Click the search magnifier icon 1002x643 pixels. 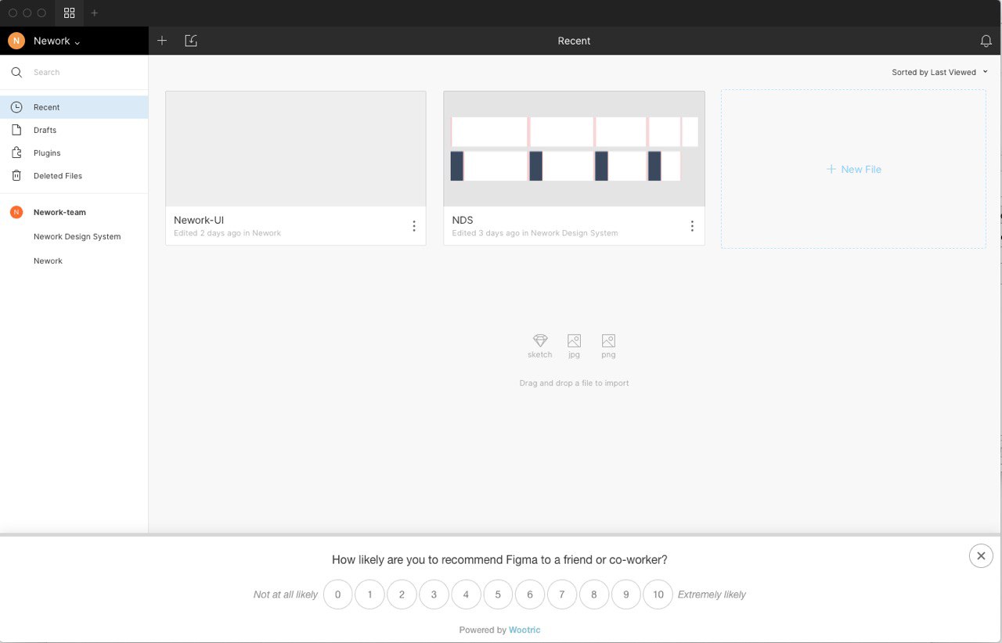pos(16,72)
